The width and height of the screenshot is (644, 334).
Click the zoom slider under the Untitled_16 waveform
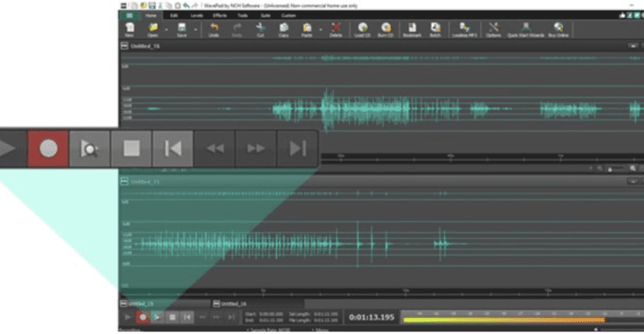(616, 169)
